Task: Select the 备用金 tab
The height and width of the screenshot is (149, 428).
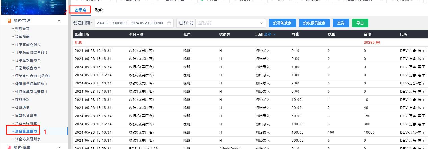Action: click(x=80, y=10)
